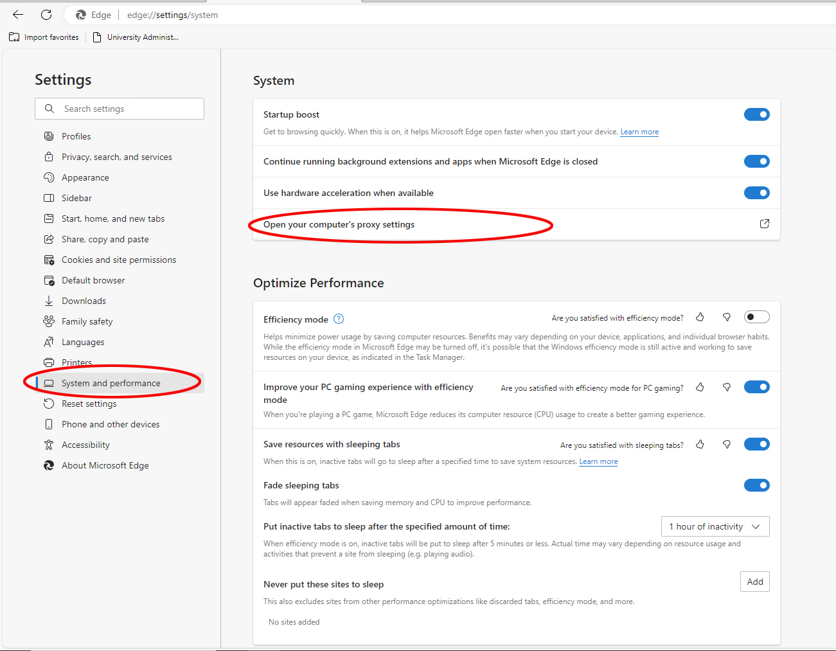Give thumbs up for efficiency mode
The height and width of the screenshot is (651, 836).
click(x=700, y=317)
